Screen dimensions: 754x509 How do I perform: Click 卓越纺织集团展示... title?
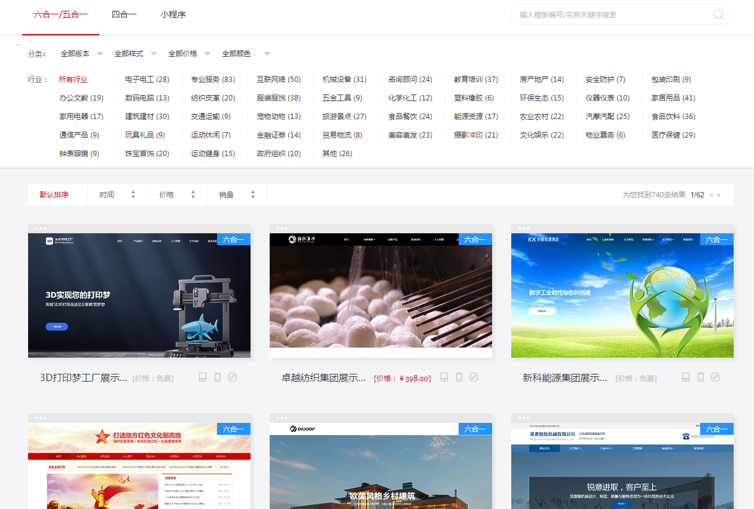click(x=323, y=377)
